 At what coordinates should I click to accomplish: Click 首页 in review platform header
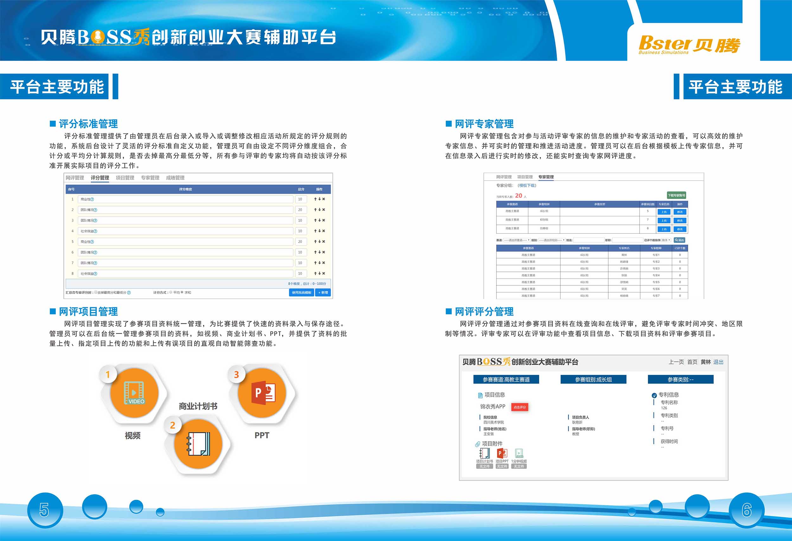pyautogui.click(x=692, y=362)
